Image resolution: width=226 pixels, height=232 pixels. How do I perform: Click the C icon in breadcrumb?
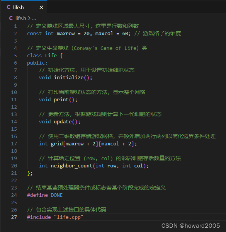coord(11,18)
